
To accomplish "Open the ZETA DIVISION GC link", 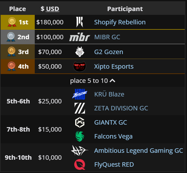I will click(x=121, y=108).
